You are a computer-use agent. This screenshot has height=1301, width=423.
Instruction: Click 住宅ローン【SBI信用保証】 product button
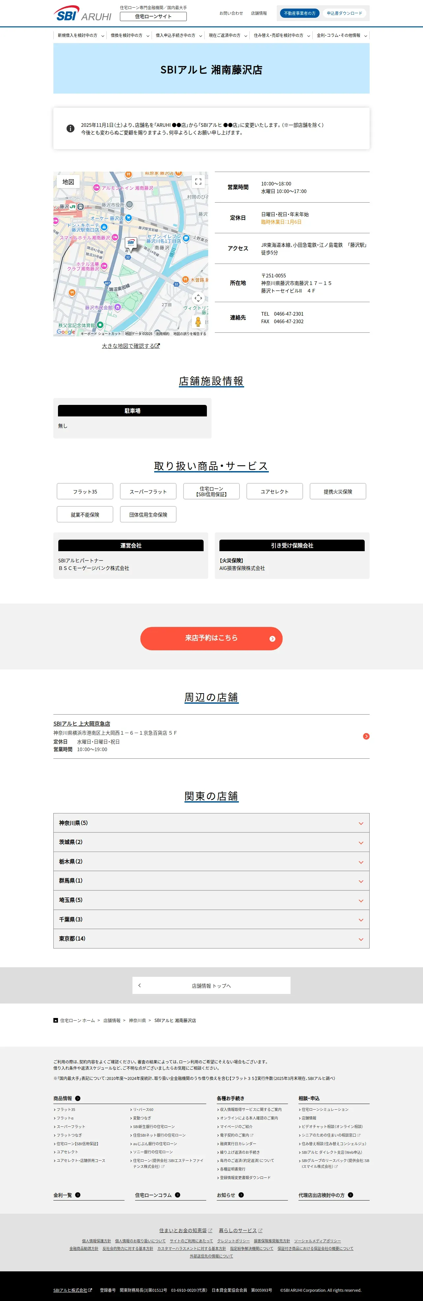pos(211,492)
